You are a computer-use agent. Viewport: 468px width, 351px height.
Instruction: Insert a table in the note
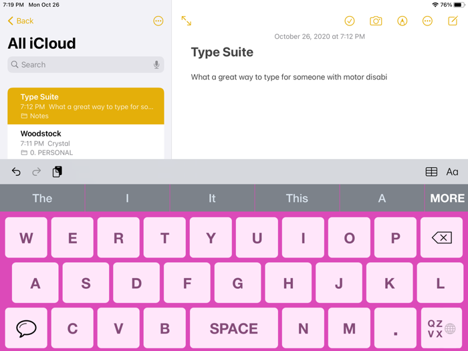pos(431,172)
